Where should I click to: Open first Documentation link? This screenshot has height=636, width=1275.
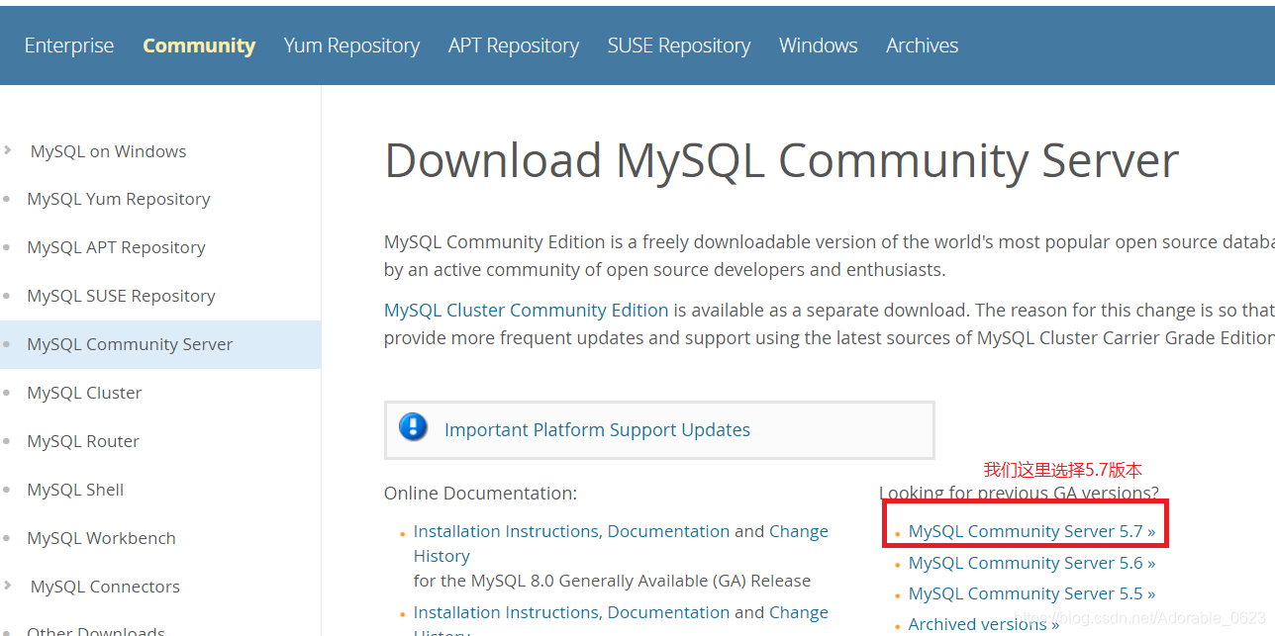pos(668,531)
